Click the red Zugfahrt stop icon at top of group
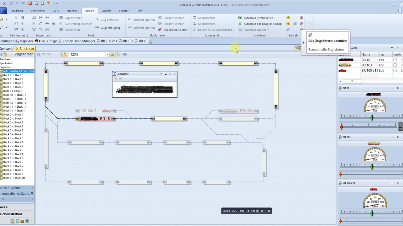 [301, 18]
